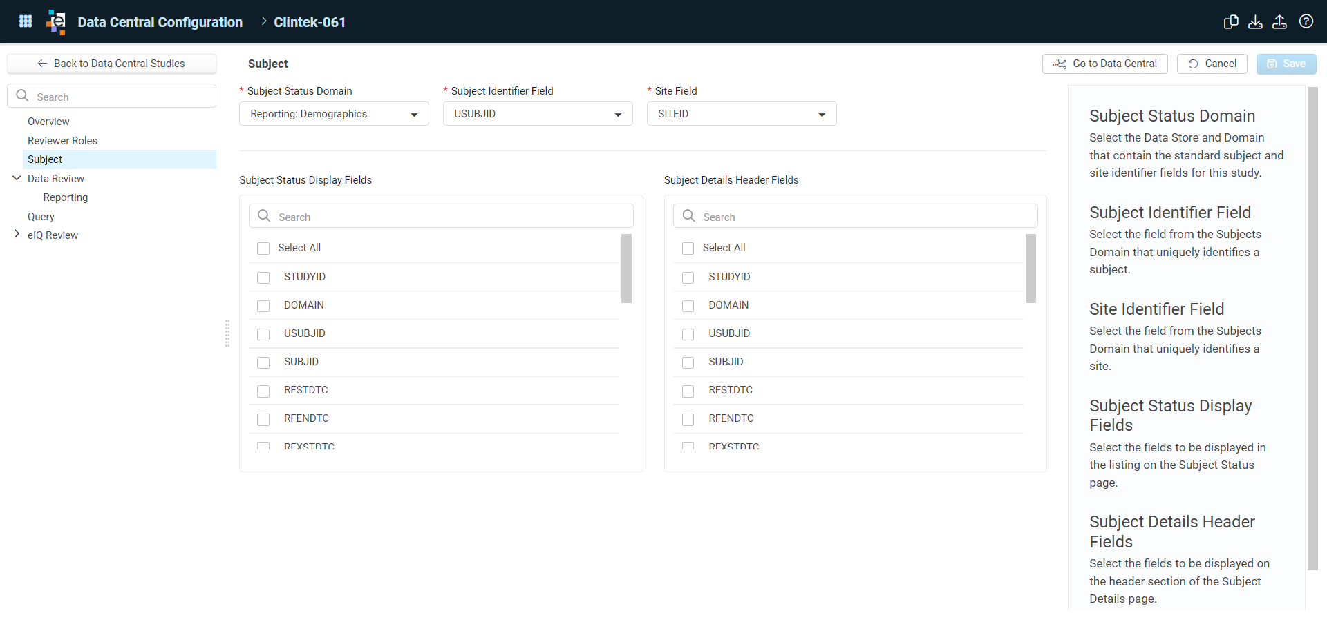Expand the eIQ Review tree node
This screenshot has height=622, width=1327.
click(17, 235)
